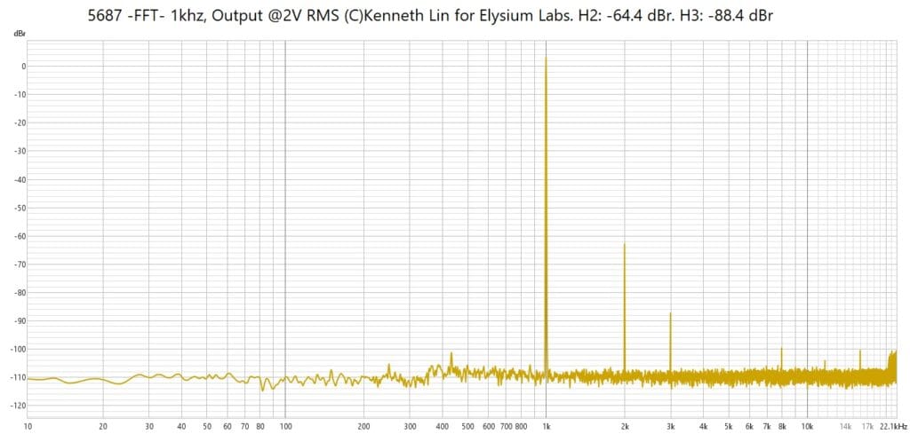910x434 pixels.
Task: Click the 'dBr' unit label above the vertical axis
Action: (x=19, y=35)
